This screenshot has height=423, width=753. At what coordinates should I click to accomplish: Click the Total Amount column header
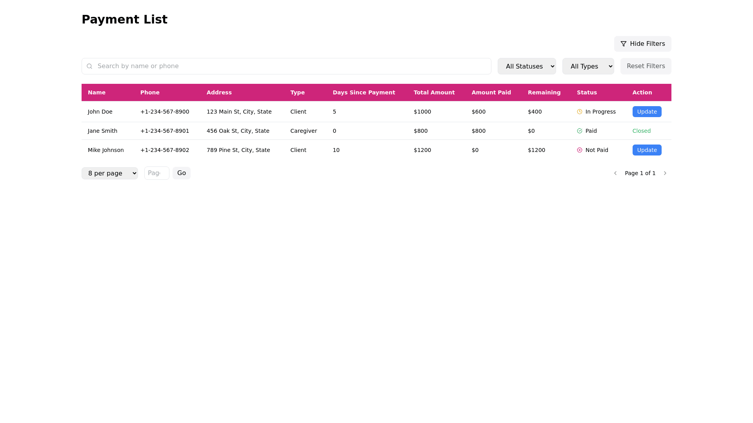(434, 92)
